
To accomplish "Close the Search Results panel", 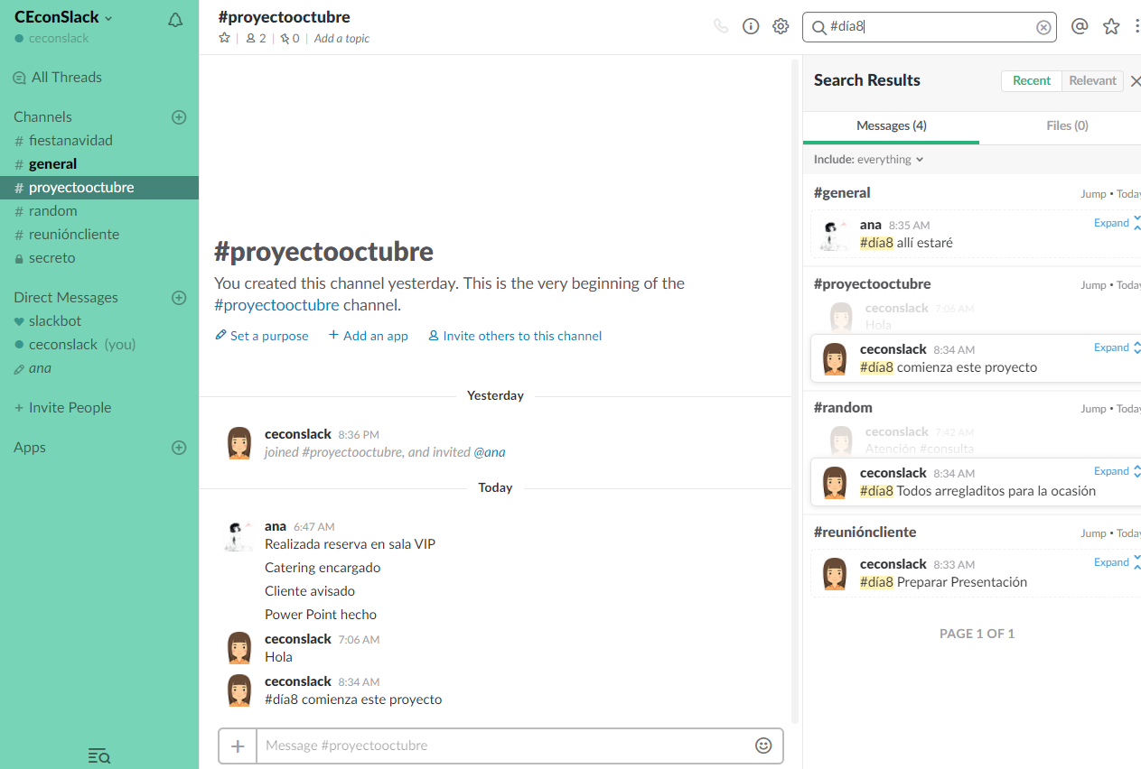I will (x=1136, y=81).
